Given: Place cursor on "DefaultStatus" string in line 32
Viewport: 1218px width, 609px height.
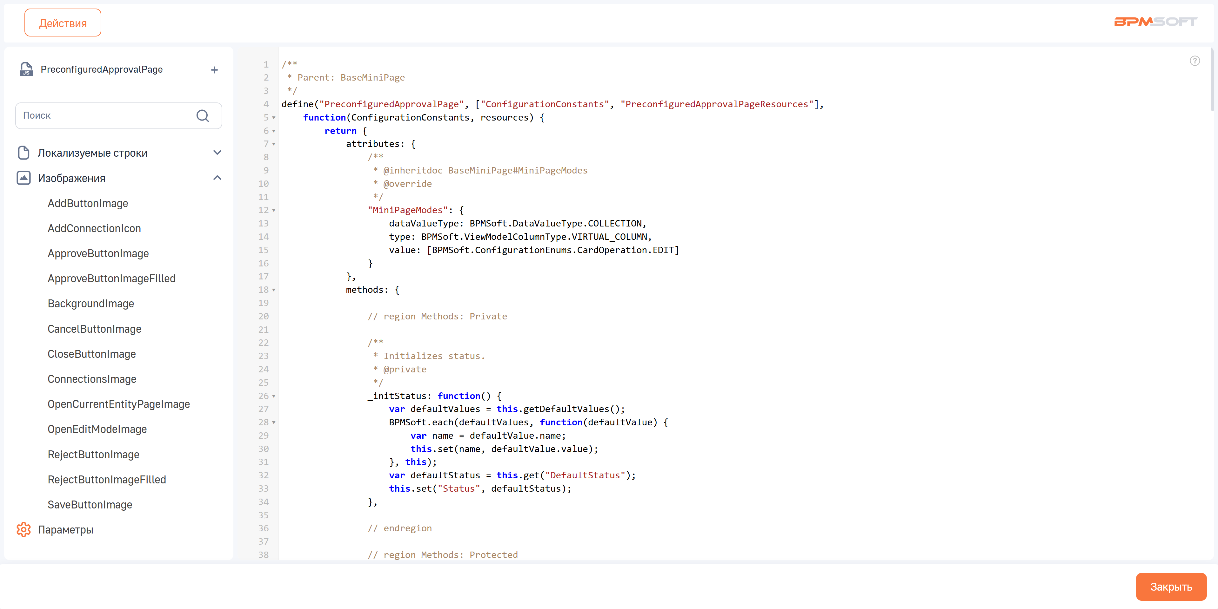Looking at the screenshot, I should tap(585, 475).
